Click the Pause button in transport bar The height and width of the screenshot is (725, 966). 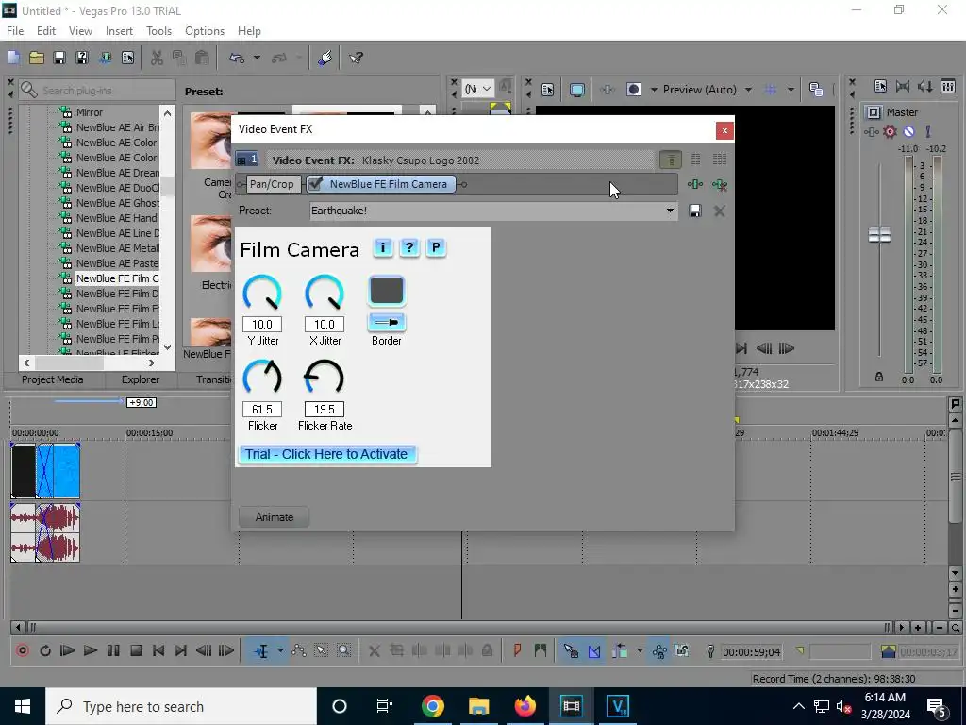(113, 650)
